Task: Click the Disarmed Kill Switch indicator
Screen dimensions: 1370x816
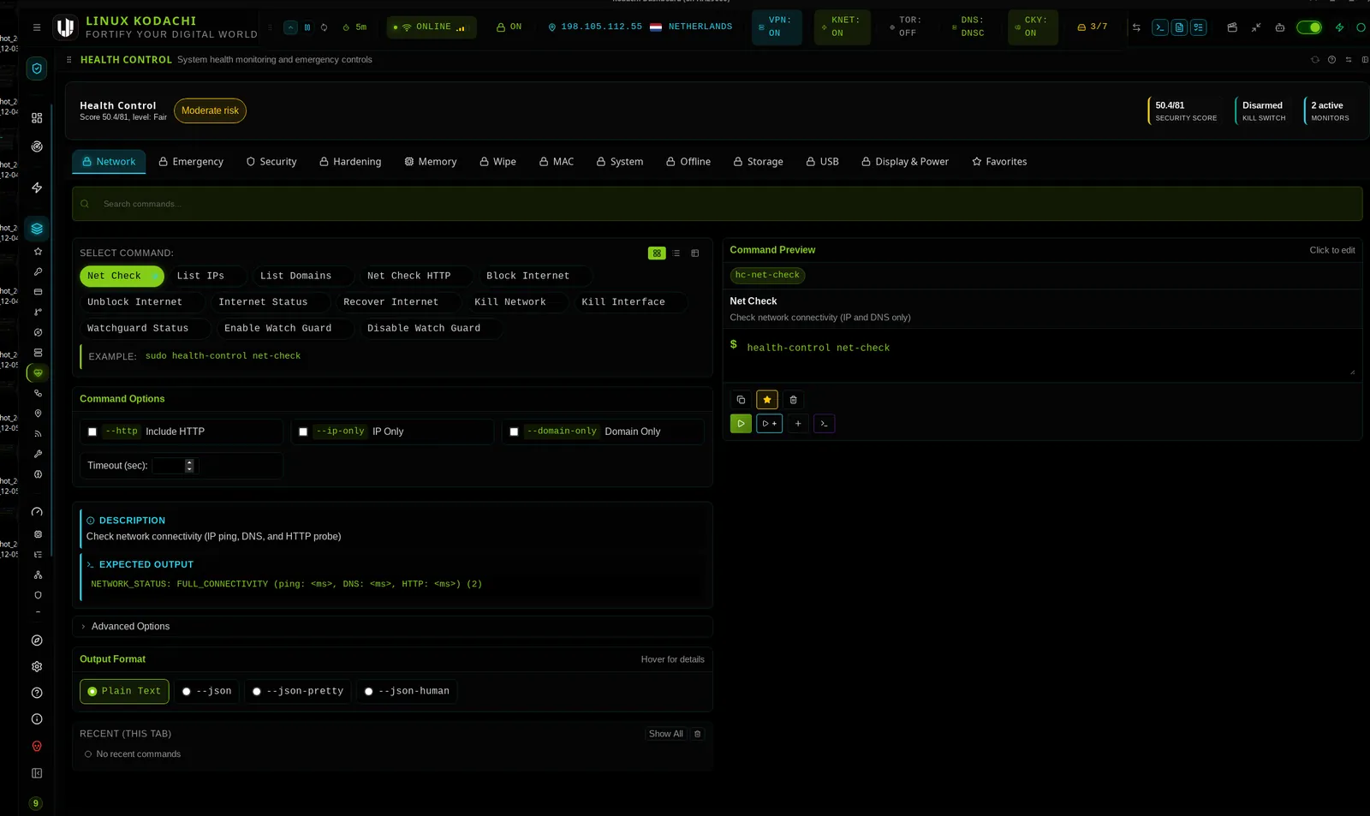Action: 1263,111
